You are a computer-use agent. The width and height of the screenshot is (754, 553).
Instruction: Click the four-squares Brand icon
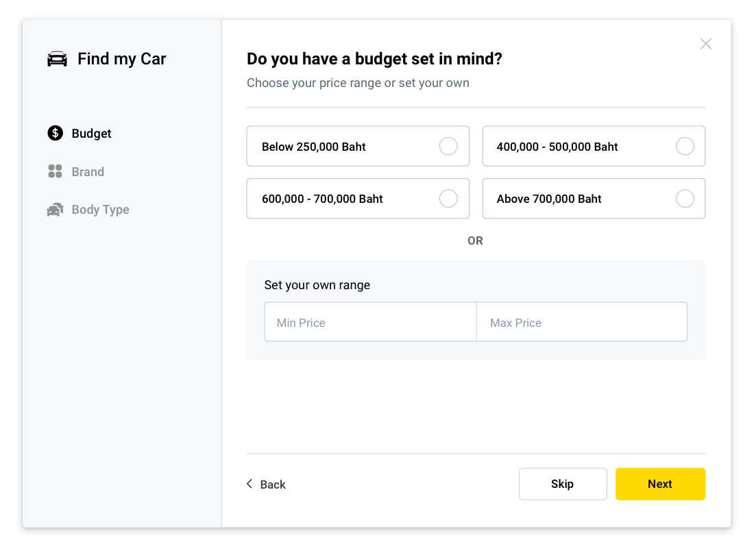pos(56,171)
